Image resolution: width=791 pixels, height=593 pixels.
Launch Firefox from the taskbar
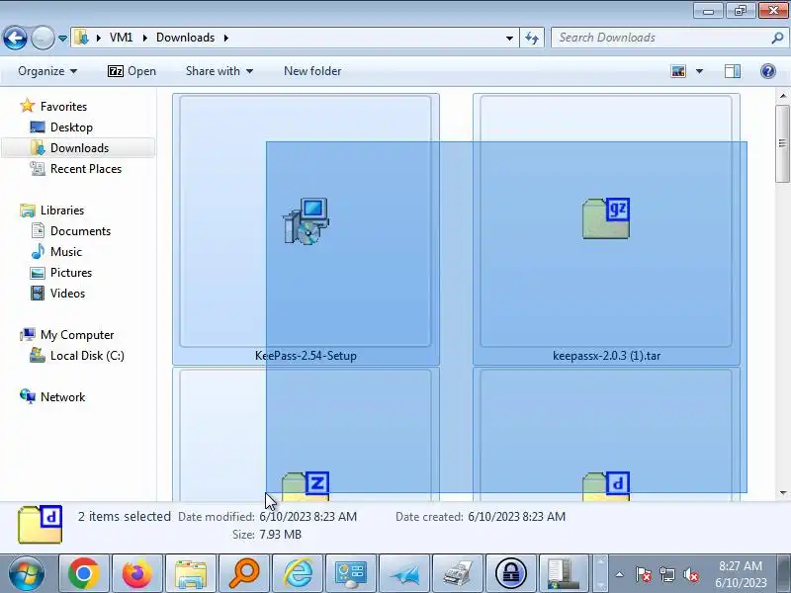(x=136, y=573)
